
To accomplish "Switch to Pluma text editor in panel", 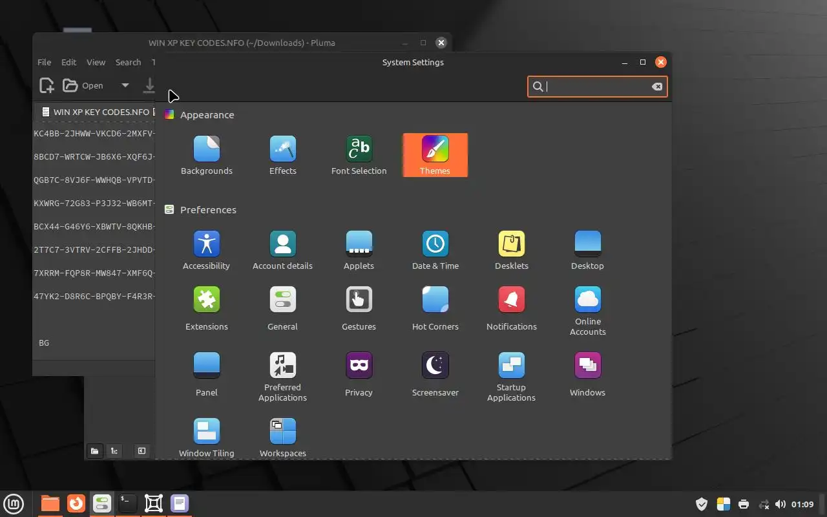I will click(180, 503).
